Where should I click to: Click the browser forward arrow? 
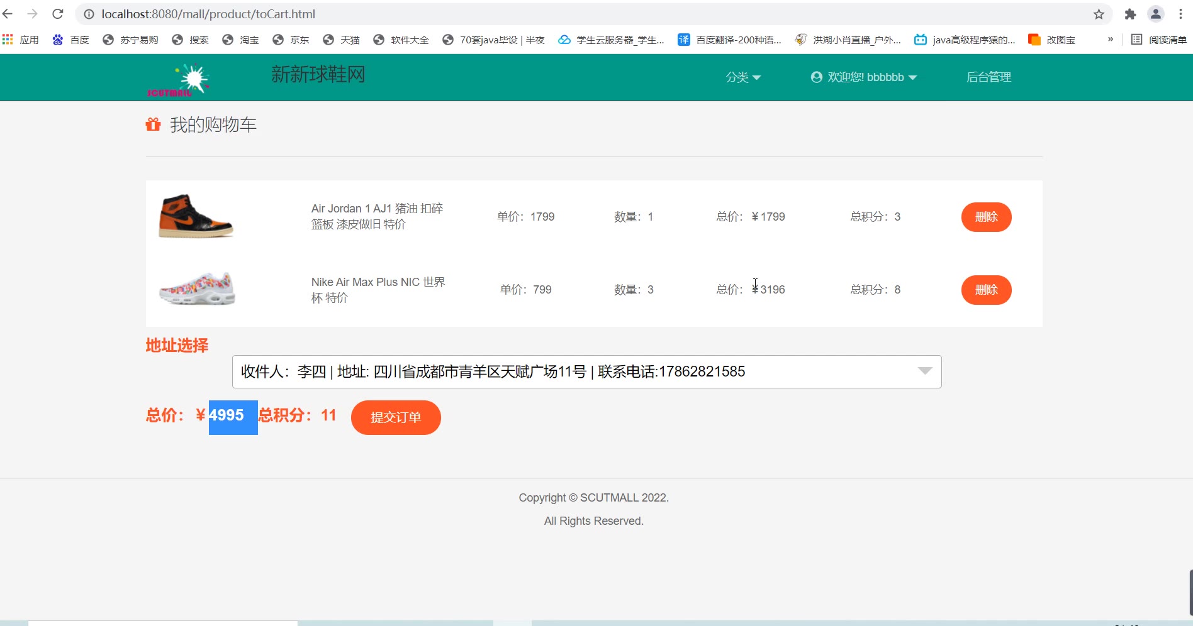(33, 14)
